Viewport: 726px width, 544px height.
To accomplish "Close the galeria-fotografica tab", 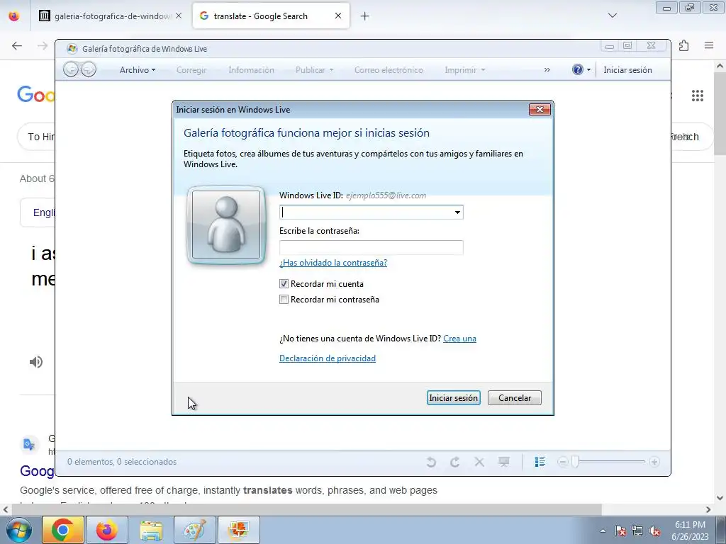I will click(179, 16).
